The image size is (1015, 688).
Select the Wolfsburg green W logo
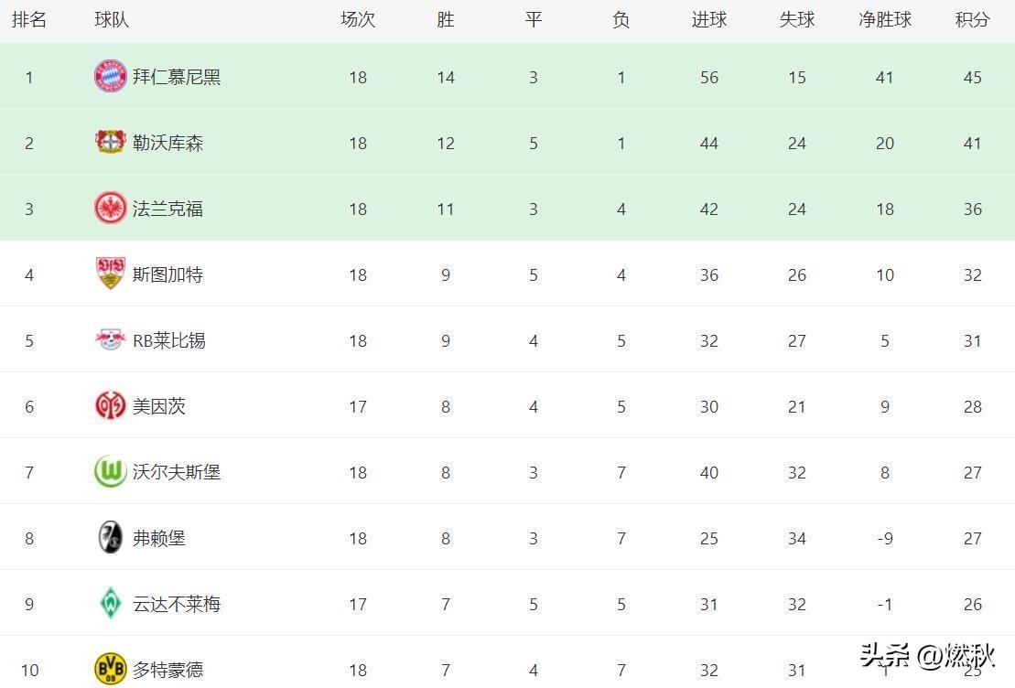111,471
